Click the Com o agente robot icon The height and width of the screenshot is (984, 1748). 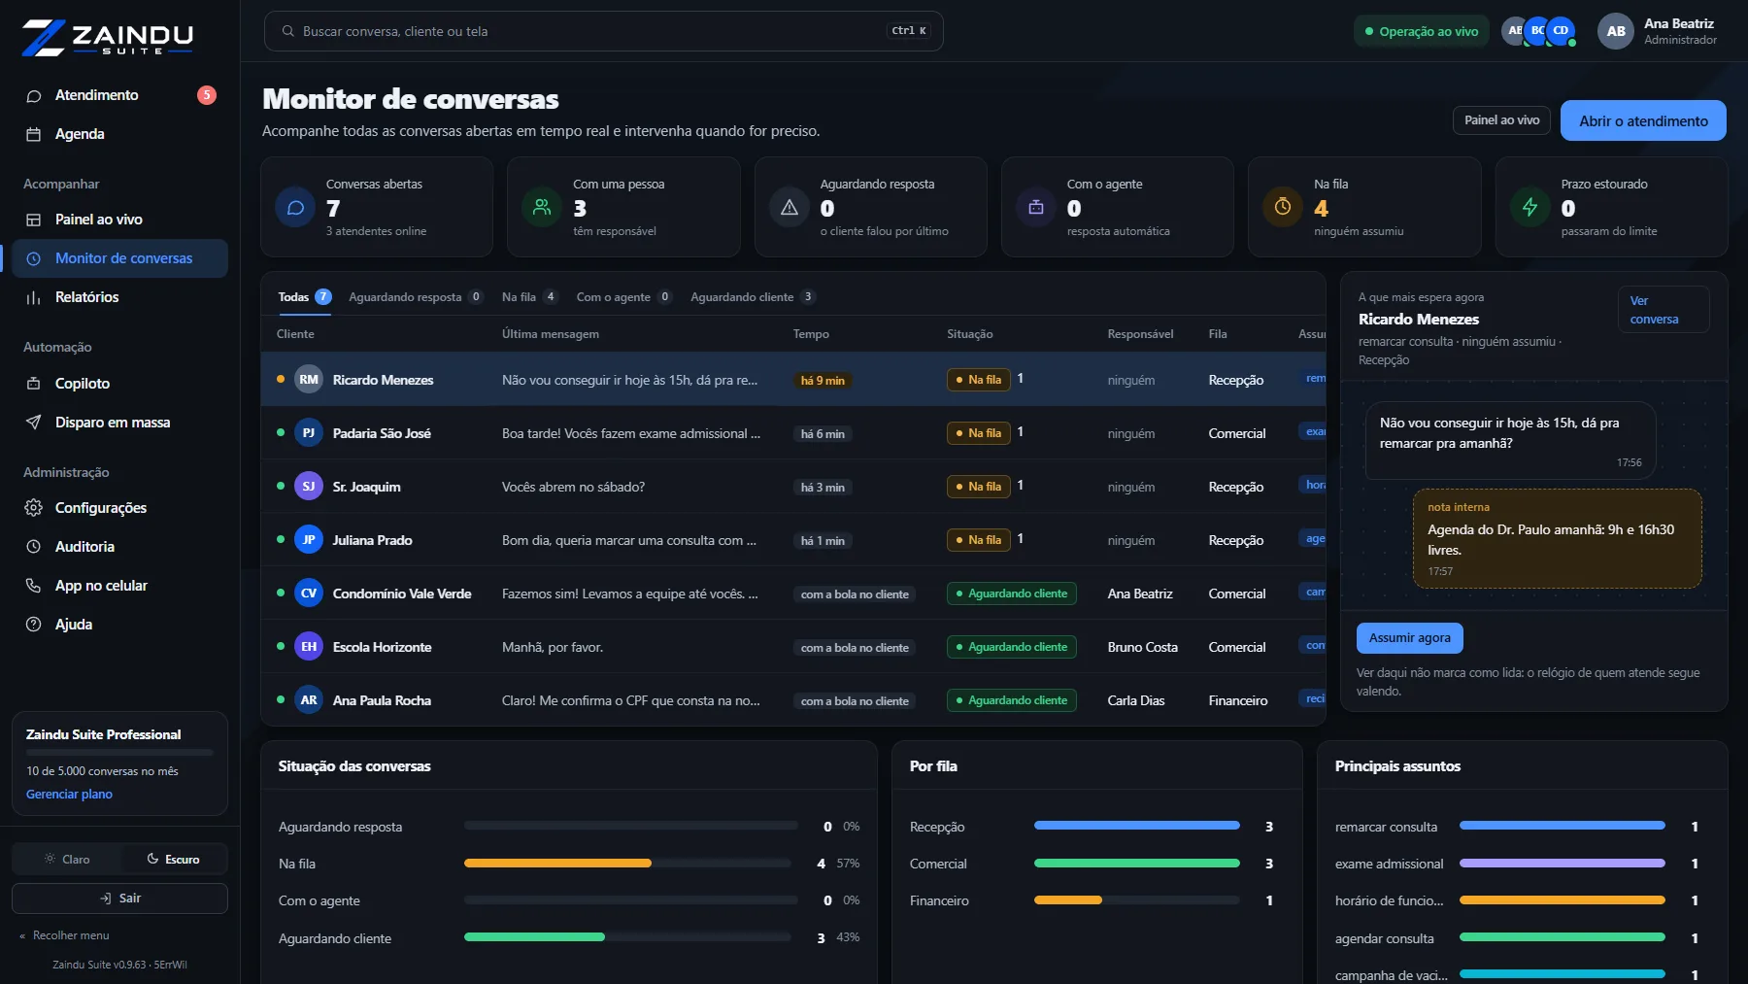point(1036,207)
